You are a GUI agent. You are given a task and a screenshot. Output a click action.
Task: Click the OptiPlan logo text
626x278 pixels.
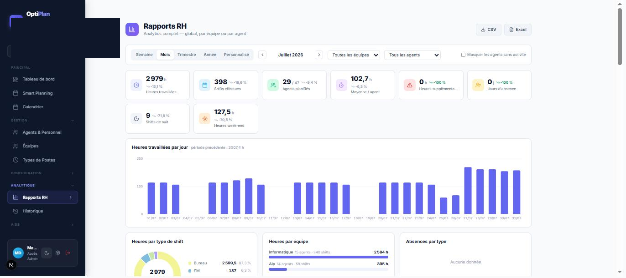[38, 14]
